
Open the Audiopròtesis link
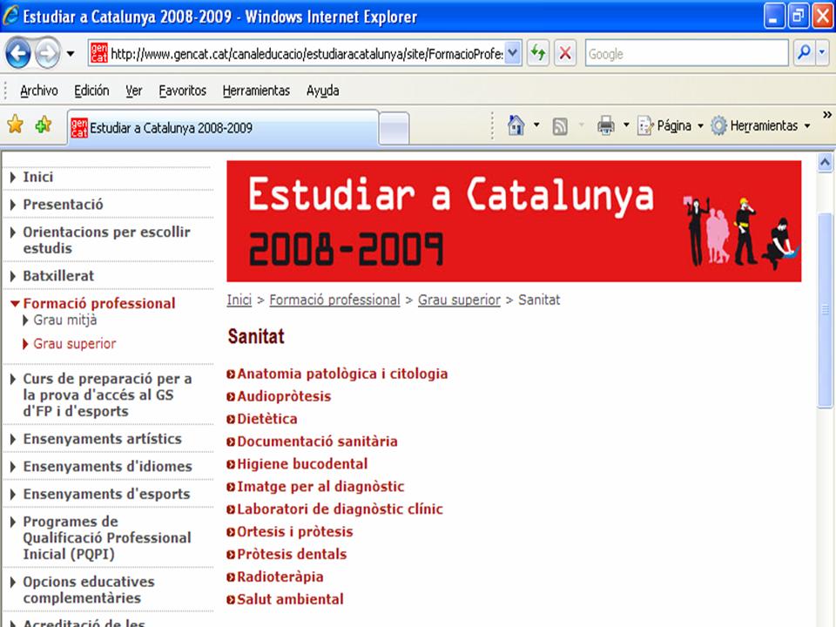coord(284,397)
